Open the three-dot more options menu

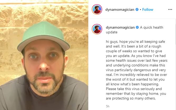(170, 9)
